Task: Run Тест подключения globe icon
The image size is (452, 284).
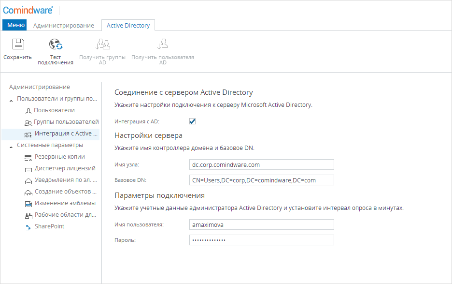Action: click(56, 44)
